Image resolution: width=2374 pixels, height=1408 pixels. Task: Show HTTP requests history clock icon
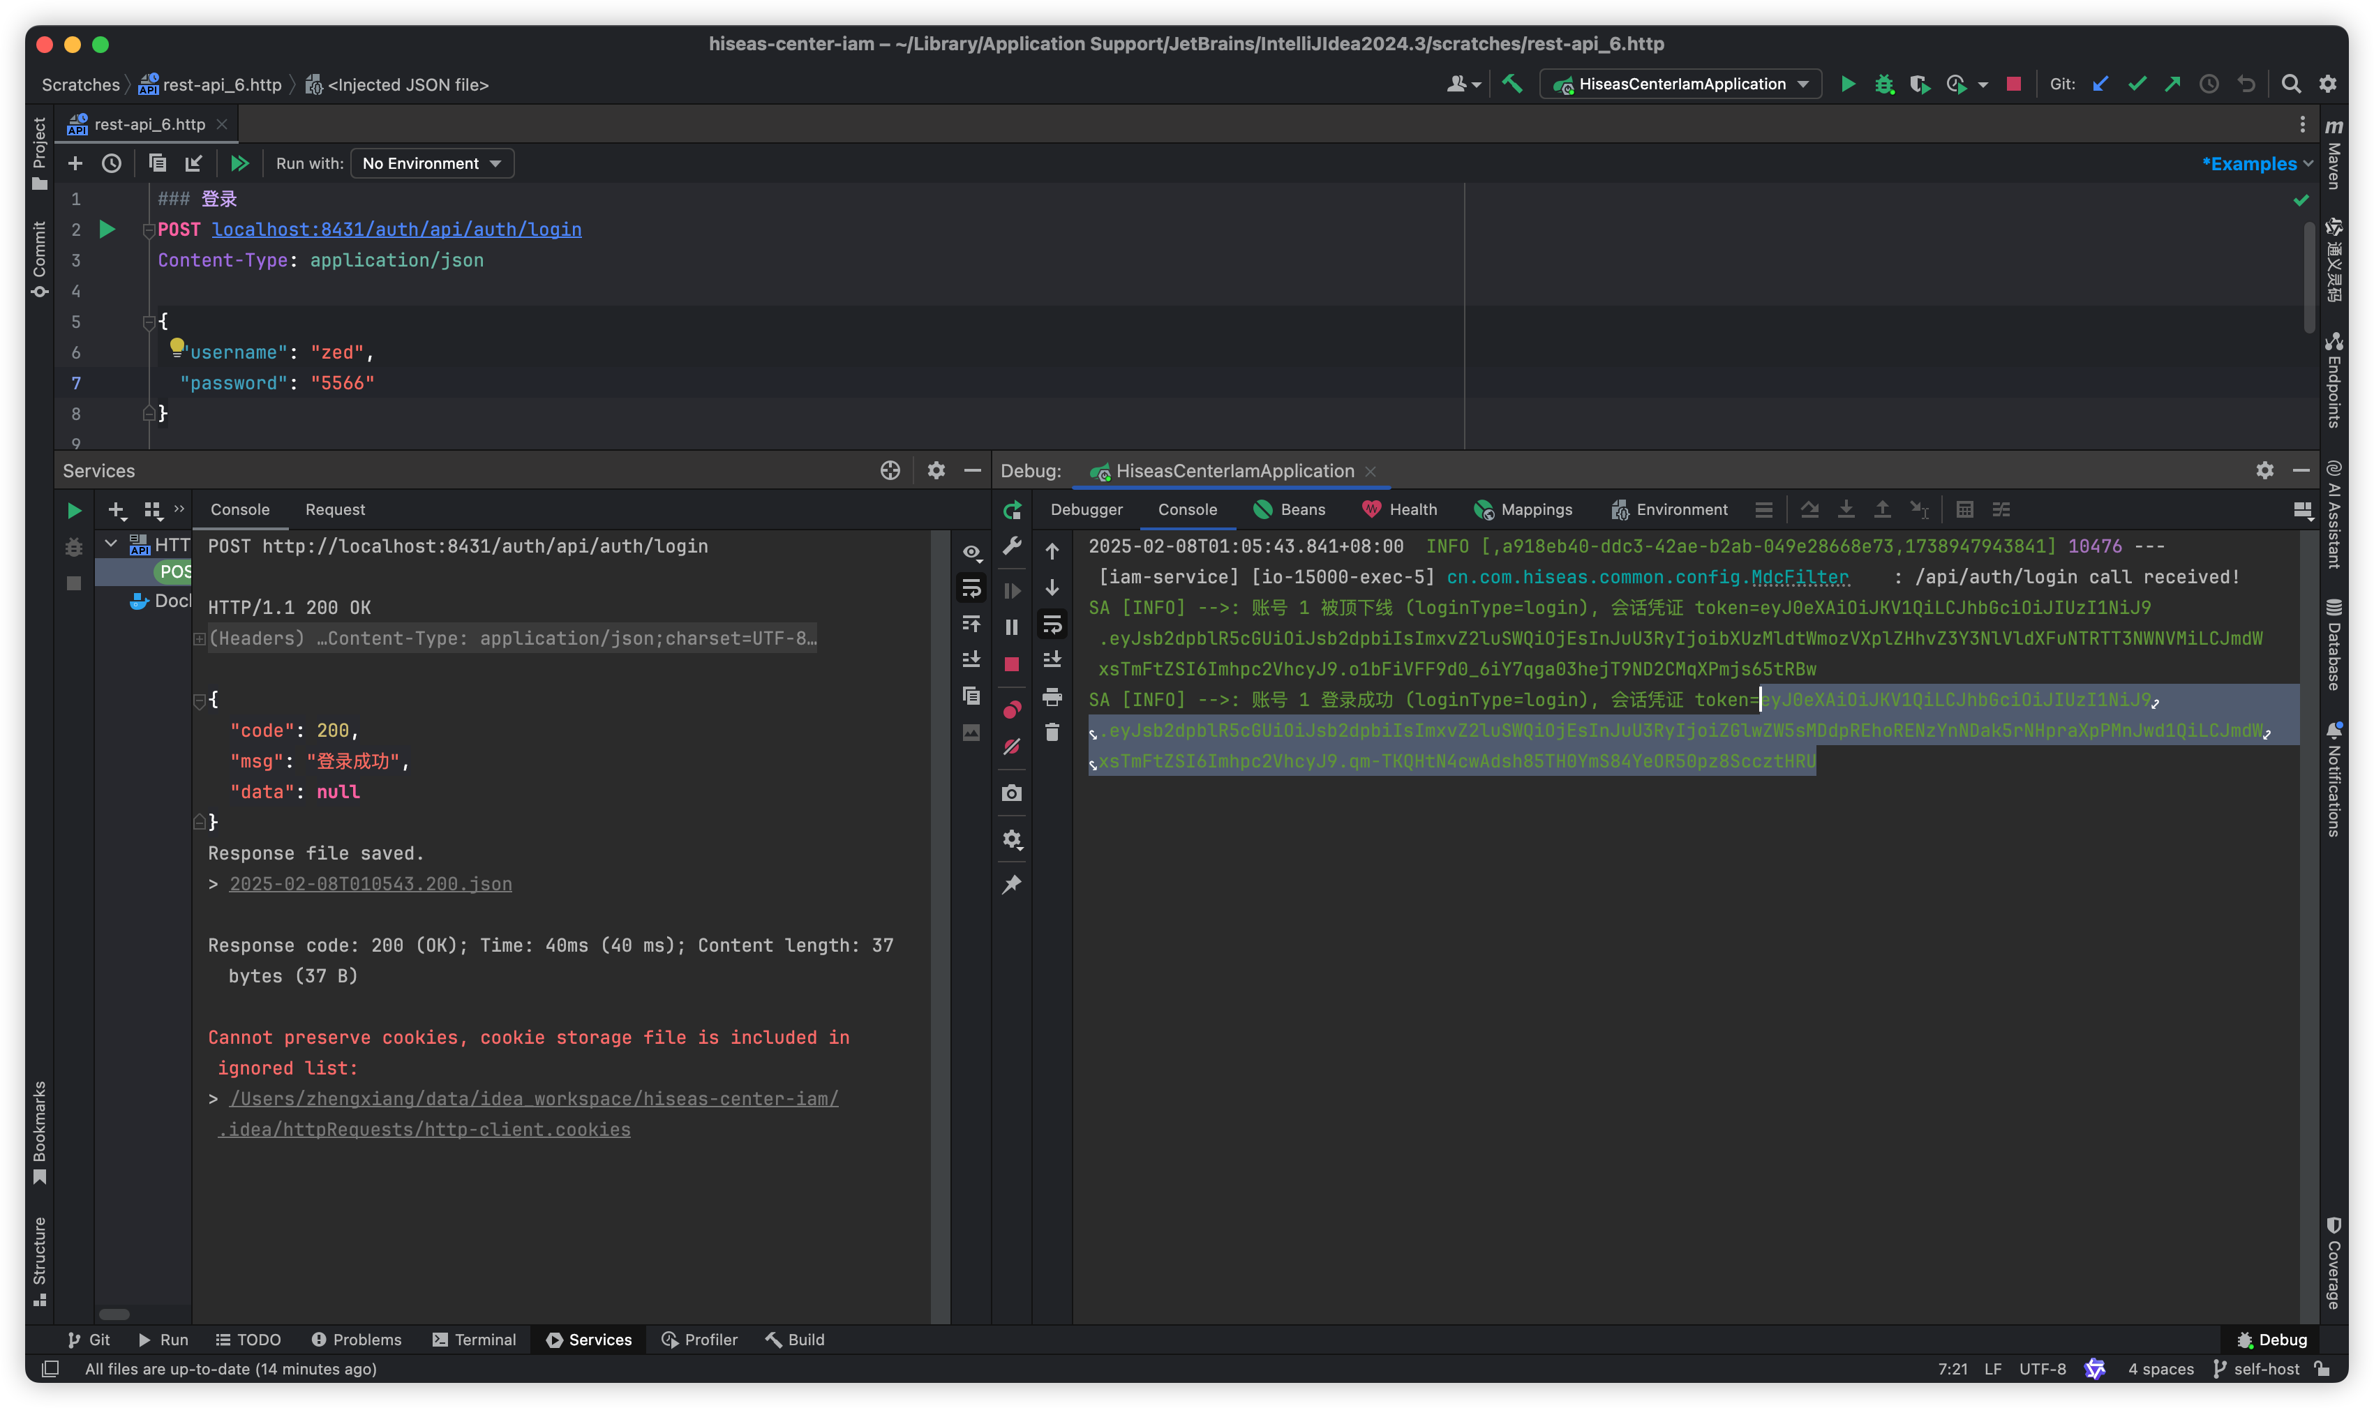pyautogui.click(x=111, y=163)
